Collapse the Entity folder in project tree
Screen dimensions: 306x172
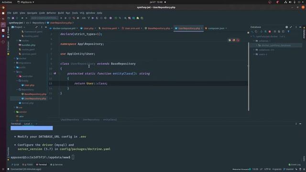click(17, 81)
